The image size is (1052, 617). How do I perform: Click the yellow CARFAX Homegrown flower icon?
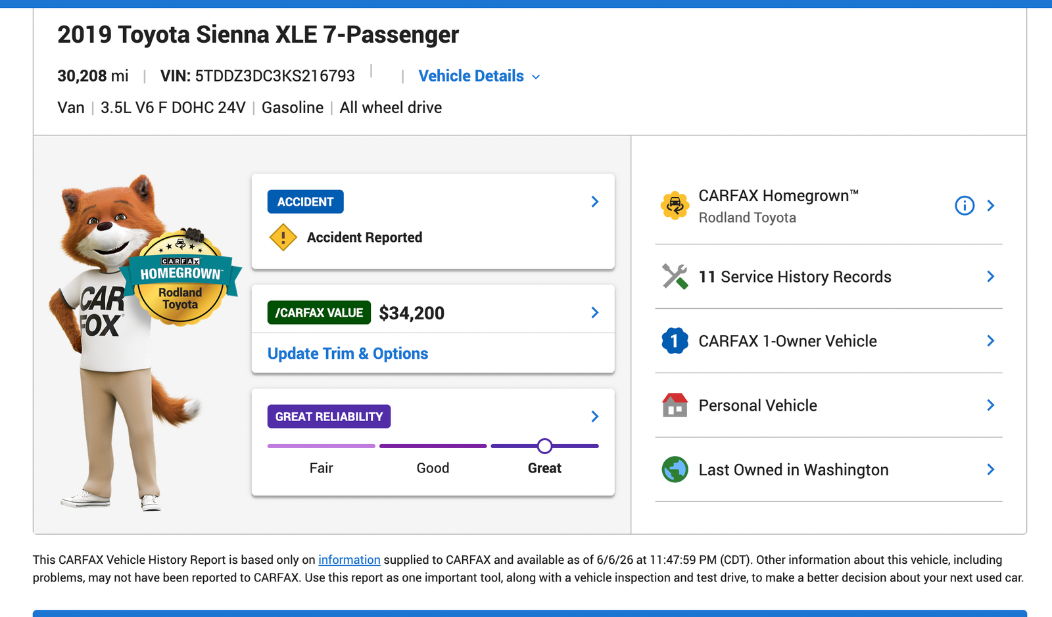tap(675, 206)
